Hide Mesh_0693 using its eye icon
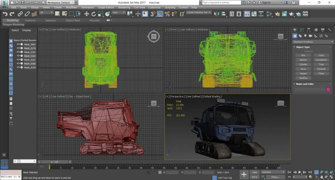Viewport: 335px width, 180px height. [x=18, y=44]
